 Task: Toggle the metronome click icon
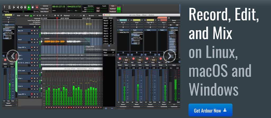(x=9, y=7)
